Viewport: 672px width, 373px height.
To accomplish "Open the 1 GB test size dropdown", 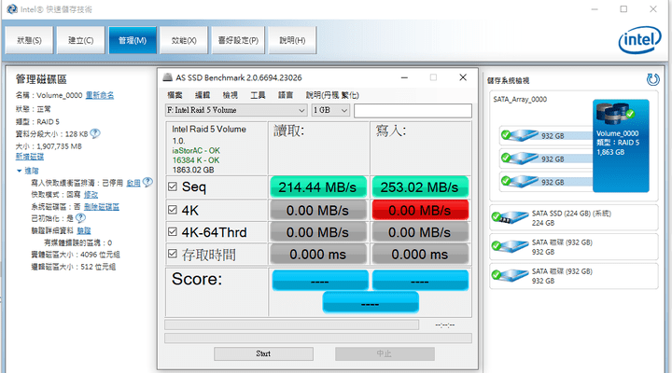I will coord(330,110).
